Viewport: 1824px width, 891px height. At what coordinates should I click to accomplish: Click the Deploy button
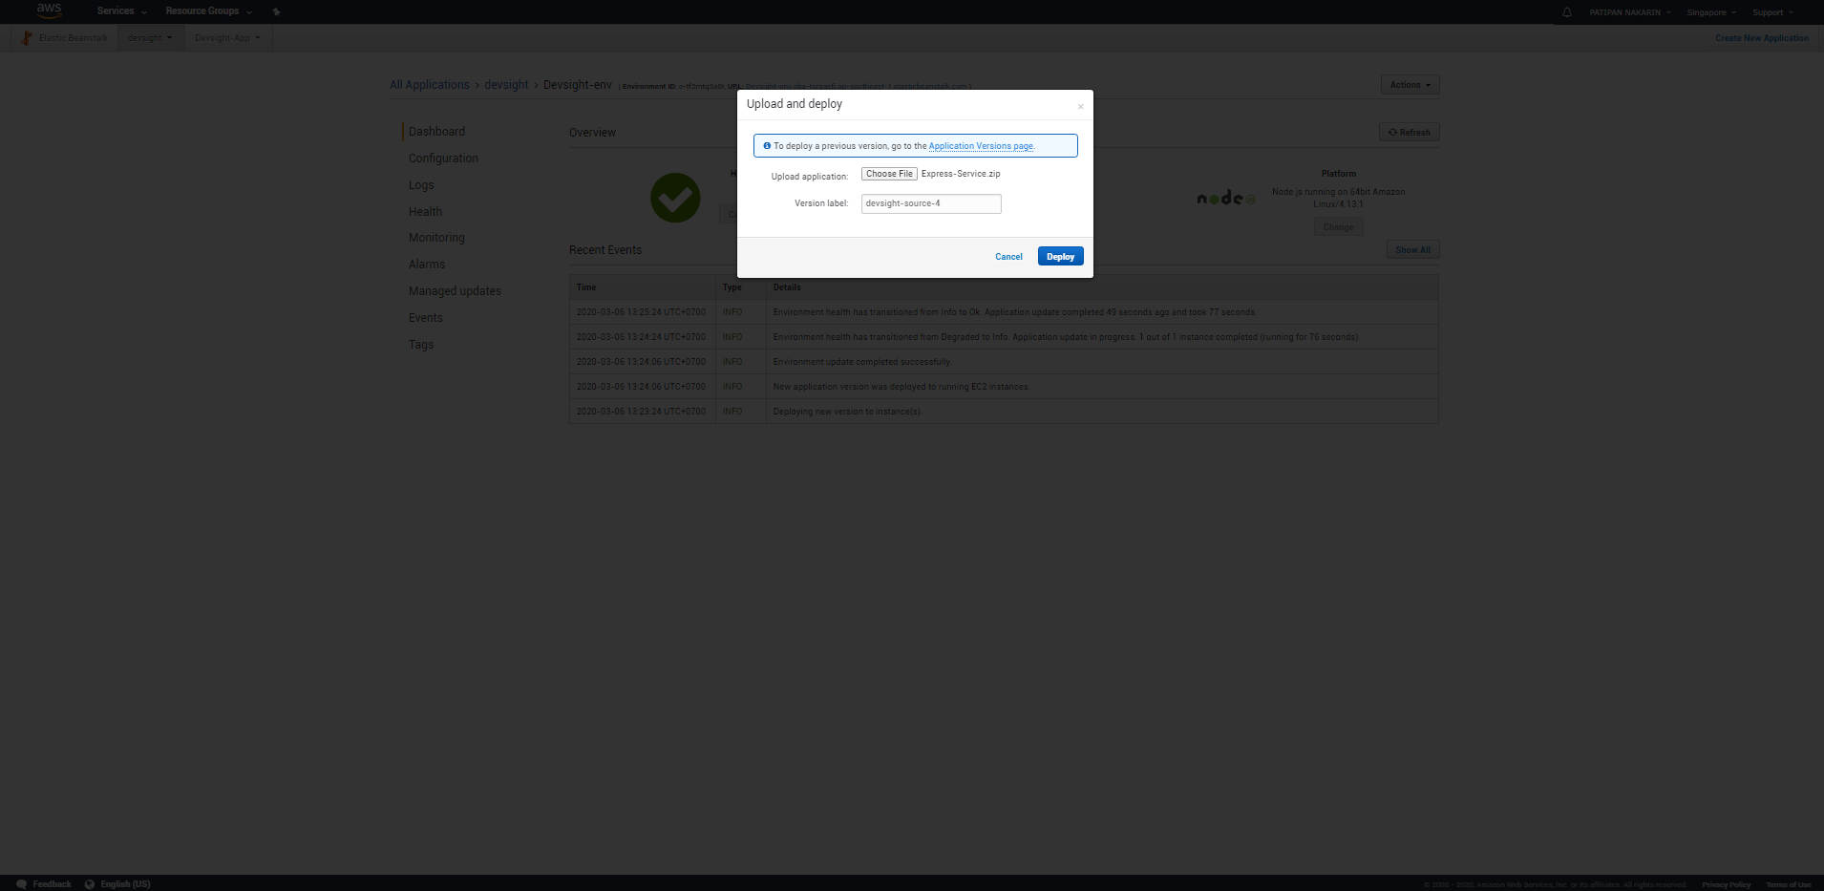1060,256
